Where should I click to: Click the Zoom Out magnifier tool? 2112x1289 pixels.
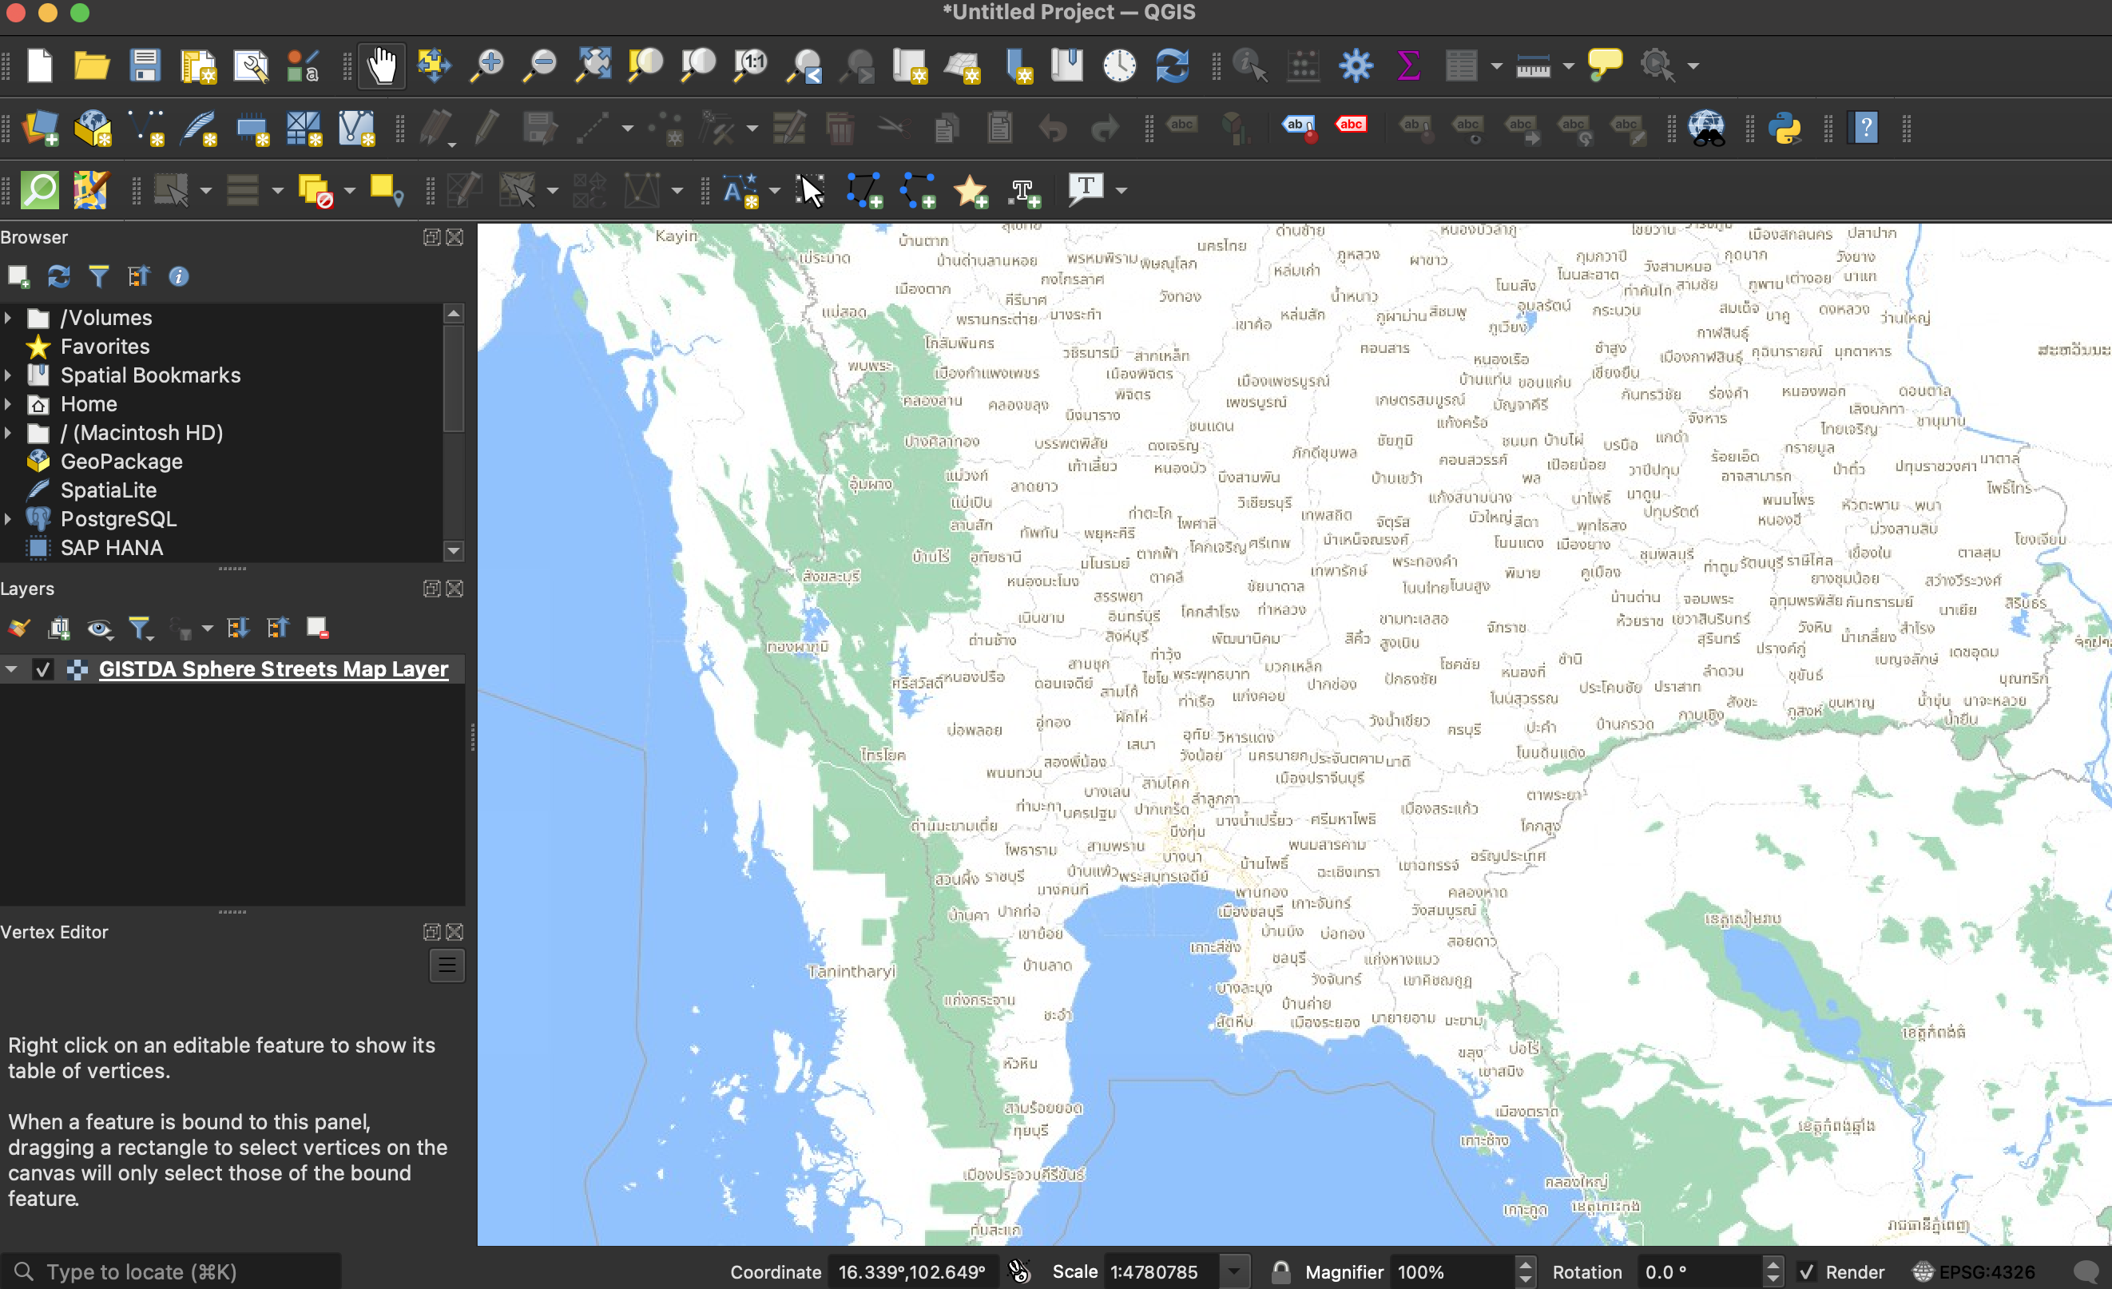click(540, 65)
